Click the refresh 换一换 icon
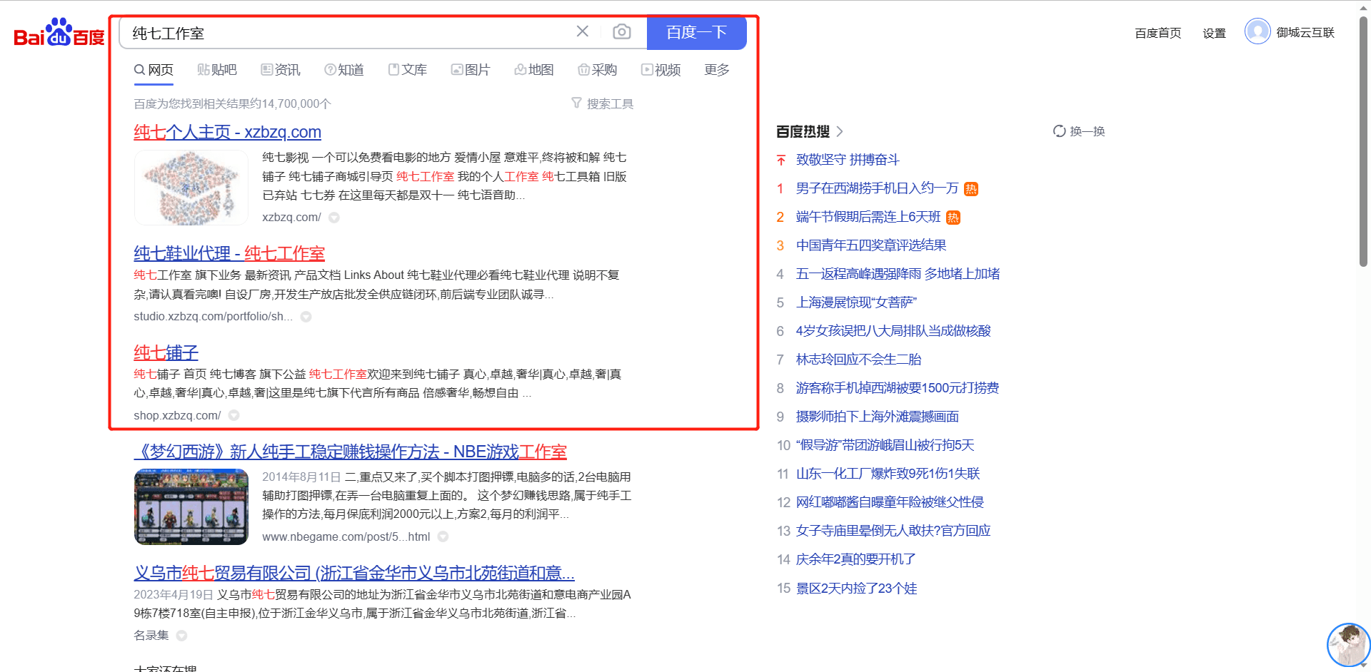The height and width of the screenshot is (672, 1371). 1059,131
